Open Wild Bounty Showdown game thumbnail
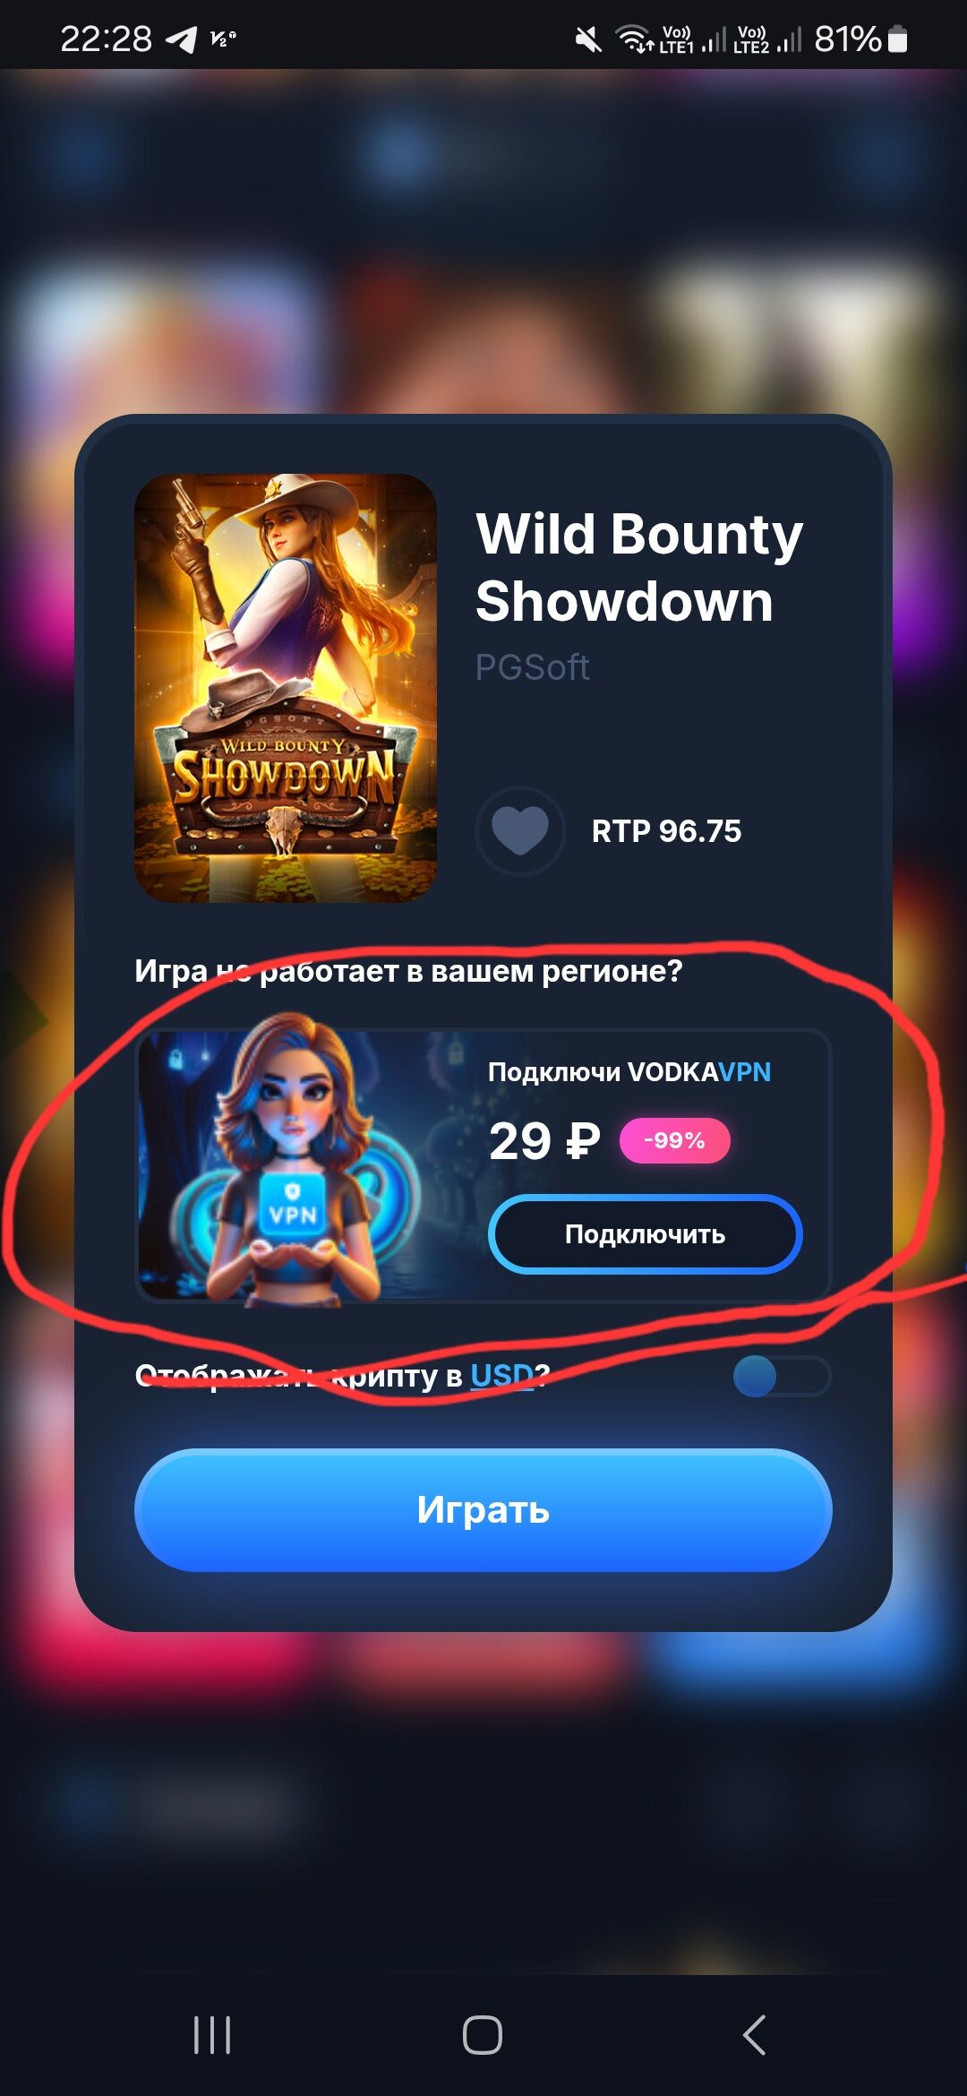The width and height of the screenshot is (967, 2096). [x=286, y=688]
